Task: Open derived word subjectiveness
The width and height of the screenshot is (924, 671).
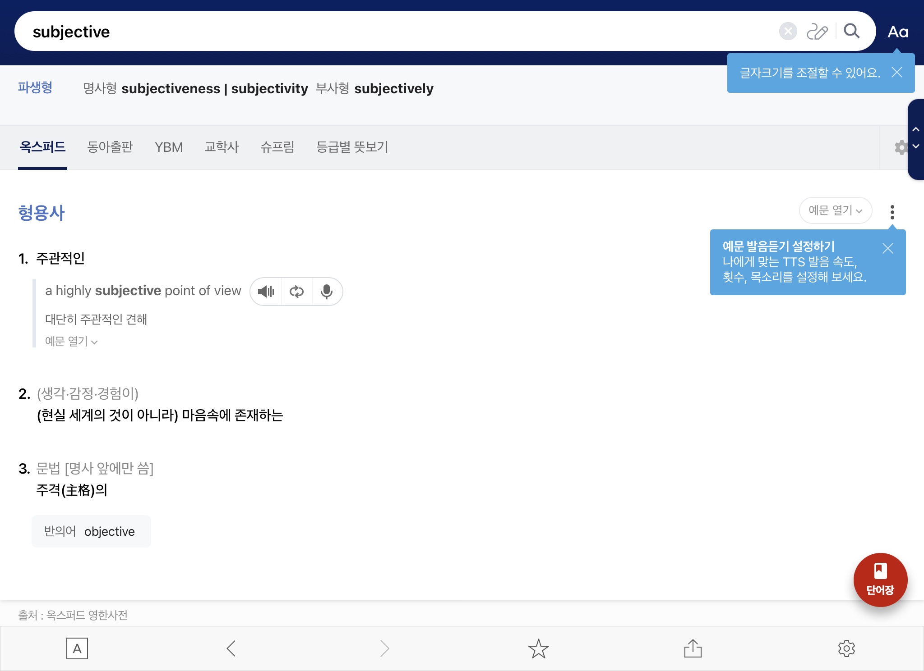Action: pyautogui.click(x=171, y=89)
